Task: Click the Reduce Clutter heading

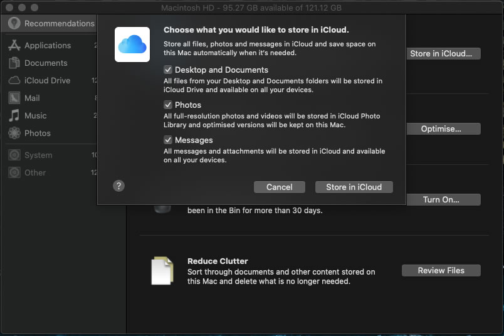Action: pos(218,261)
